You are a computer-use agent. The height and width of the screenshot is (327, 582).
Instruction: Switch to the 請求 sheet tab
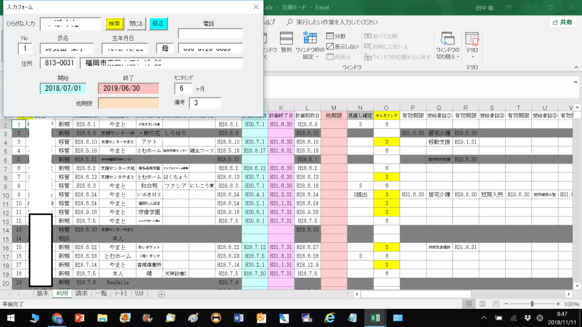[81, 294]
